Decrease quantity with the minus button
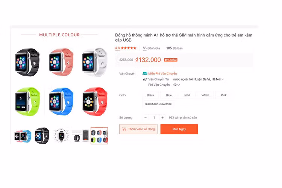This screenshot has width=282, height=188. tap(146, 118)
